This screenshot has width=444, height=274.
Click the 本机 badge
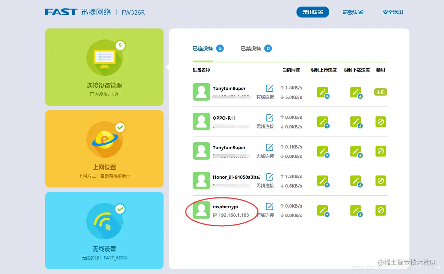[381, 92]
